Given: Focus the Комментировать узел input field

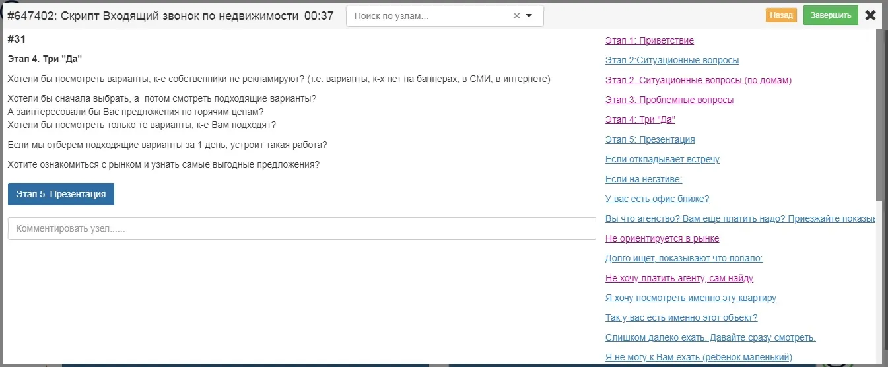Looking at the screenshot, I should tap(302, 229).
